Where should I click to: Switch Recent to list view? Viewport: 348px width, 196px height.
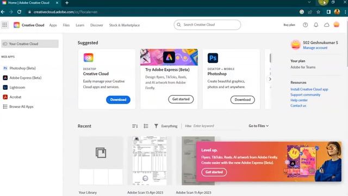[x=146, y=126]
